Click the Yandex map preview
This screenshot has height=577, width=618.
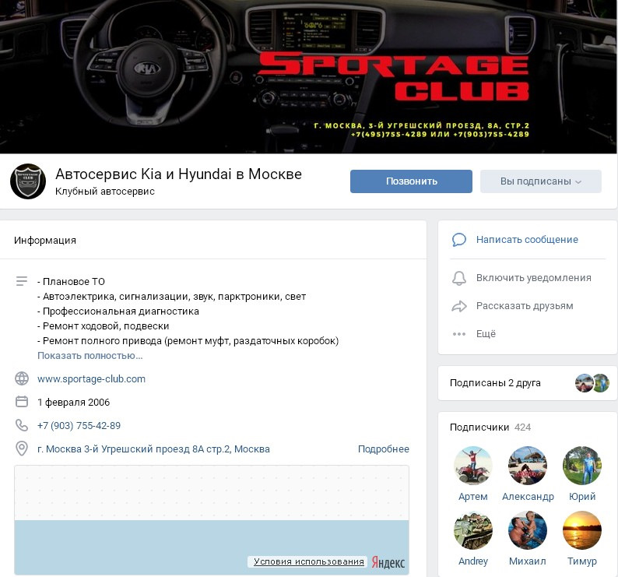(212, 520)
